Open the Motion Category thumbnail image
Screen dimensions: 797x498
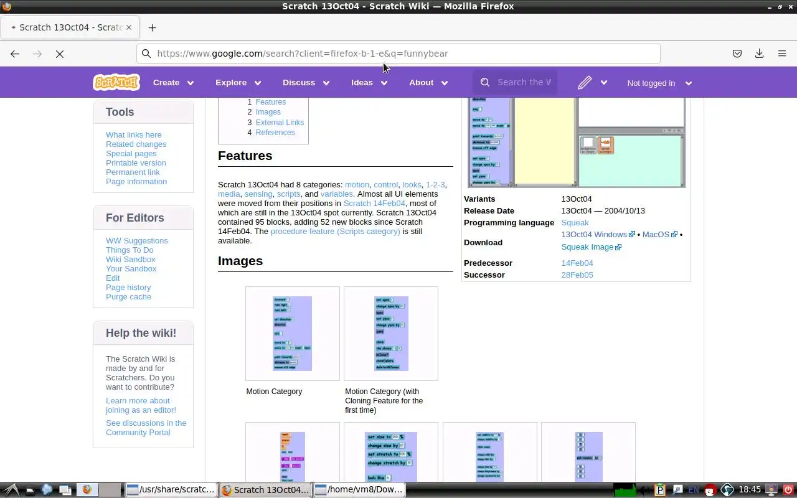click(292, 334)
